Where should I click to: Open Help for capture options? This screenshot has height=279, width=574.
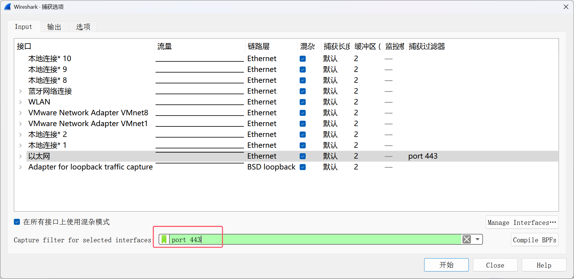click(x=544, y=265)
